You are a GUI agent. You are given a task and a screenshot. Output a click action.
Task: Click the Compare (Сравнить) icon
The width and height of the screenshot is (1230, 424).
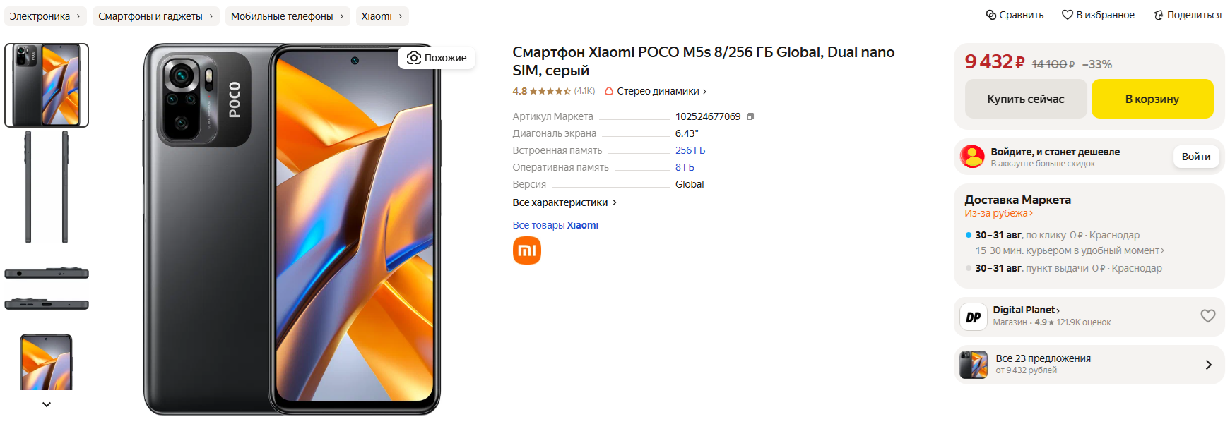click(x=991, y=15)
